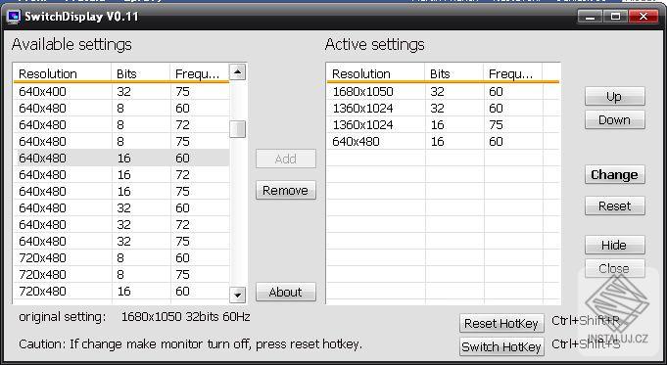Select available row 640x480 8 60
The height and width of the screenshot is (365, 667).
click(x=121, y=108)
